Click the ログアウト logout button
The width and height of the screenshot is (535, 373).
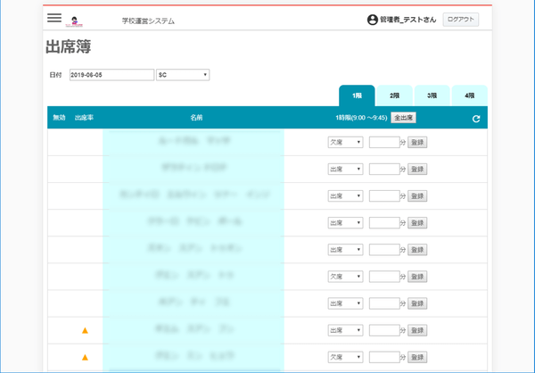point(461,20)
